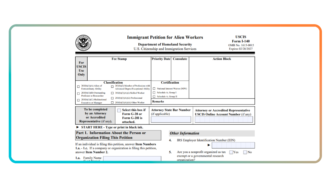Viewport: 331px width, 173px height.
Task: Click the 'Immigrant Petition for Alien Workers' title
Action: coord(165,37)
